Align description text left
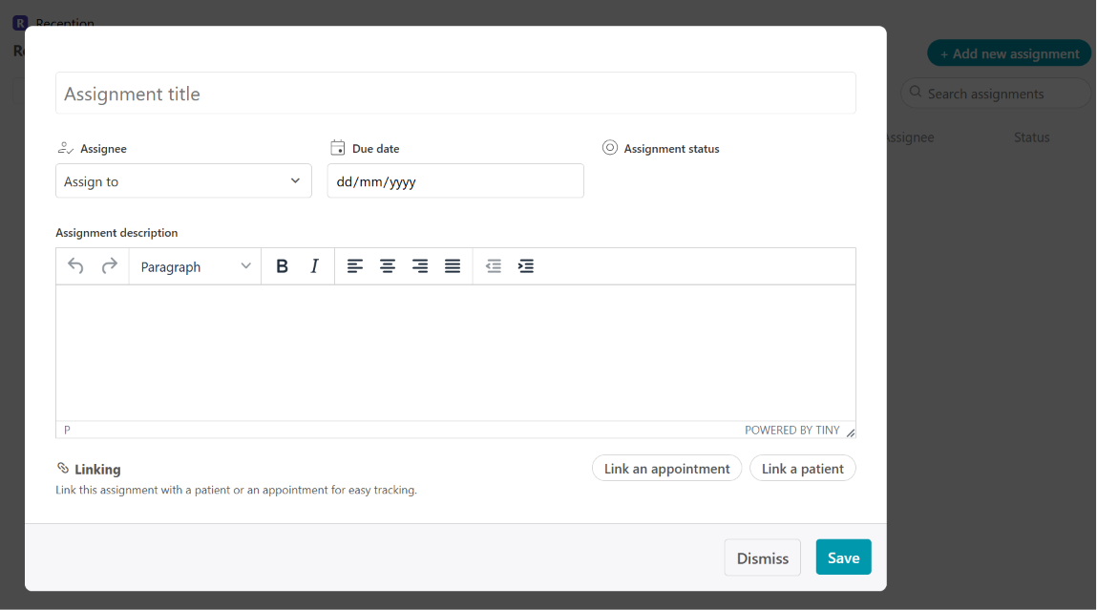 click(355, 265)
